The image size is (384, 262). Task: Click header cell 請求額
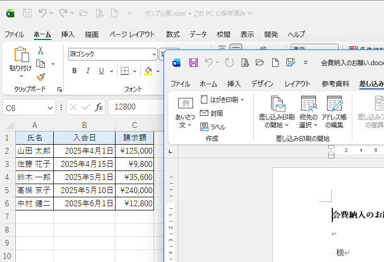(135, 138)
